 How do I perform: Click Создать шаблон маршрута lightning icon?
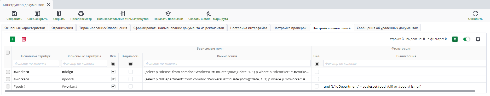pyautogui.click(x=208, y=14)
